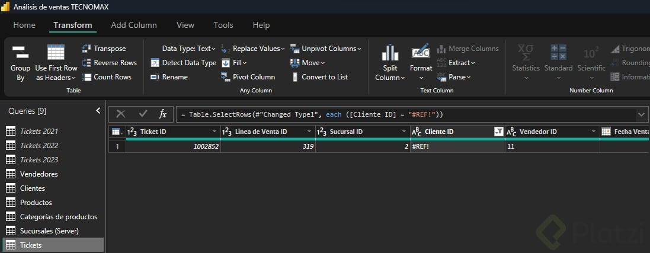The image size is (650, 253).
Task: Click the Group By icon
Action: click(20, 52)
